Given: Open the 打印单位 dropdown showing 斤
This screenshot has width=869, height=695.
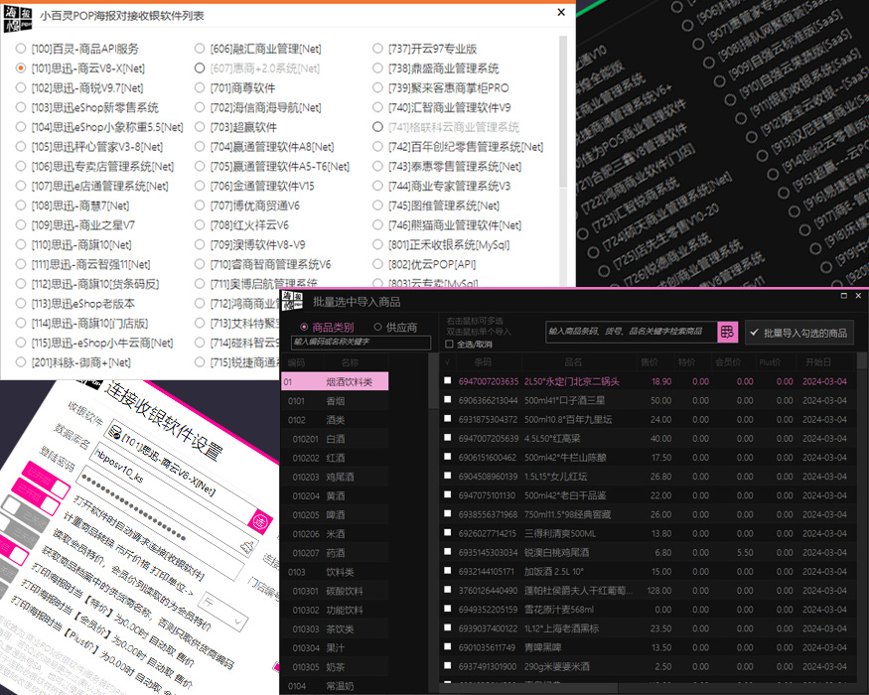Looking at the screenshot, I should [224, 612].
